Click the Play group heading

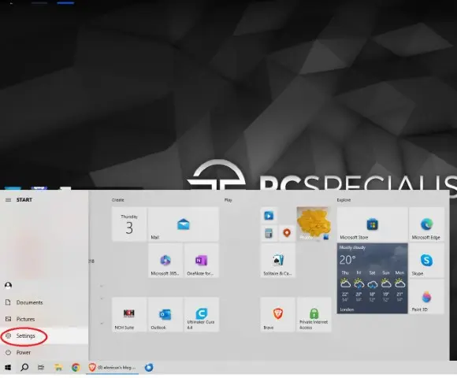228,200
